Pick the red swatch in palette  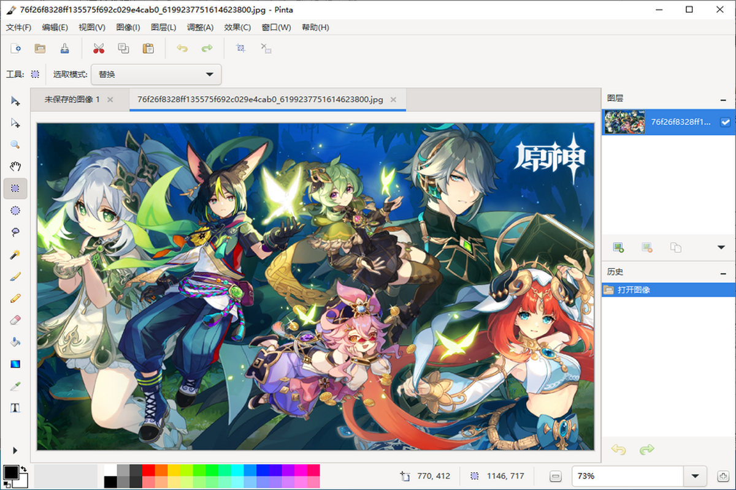[148, 470]
